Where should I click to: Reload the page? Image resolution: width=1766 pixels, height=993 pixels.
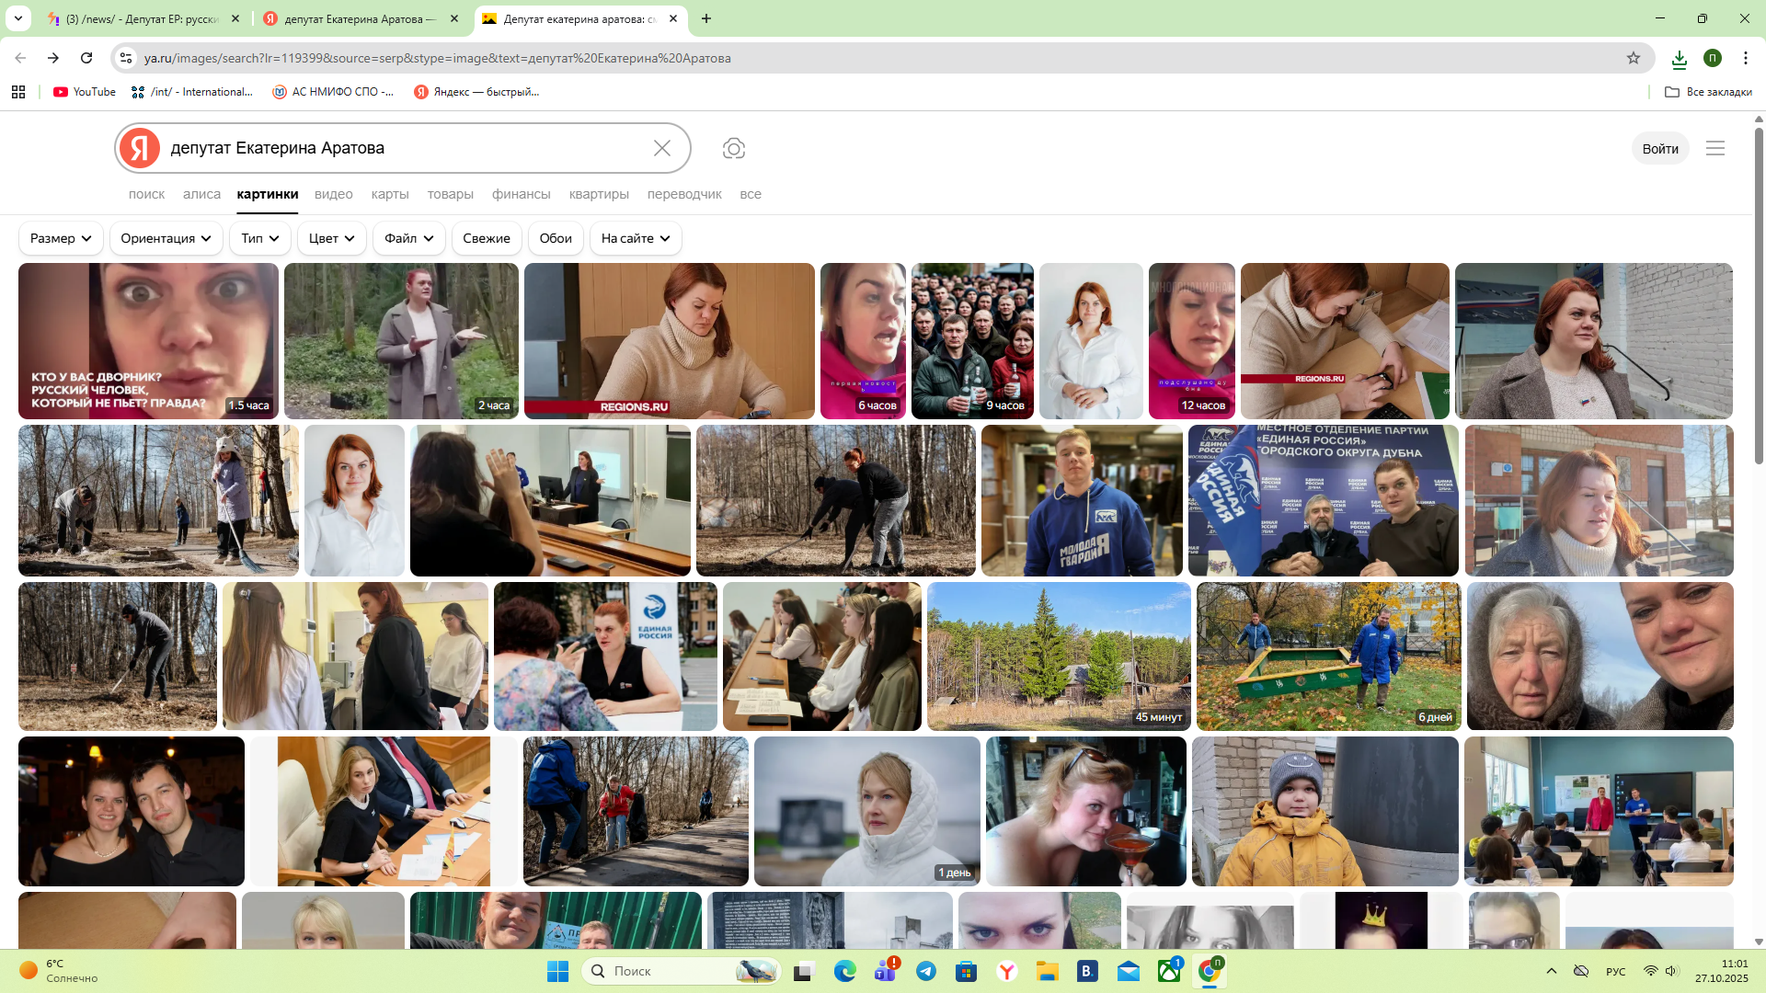86,58
